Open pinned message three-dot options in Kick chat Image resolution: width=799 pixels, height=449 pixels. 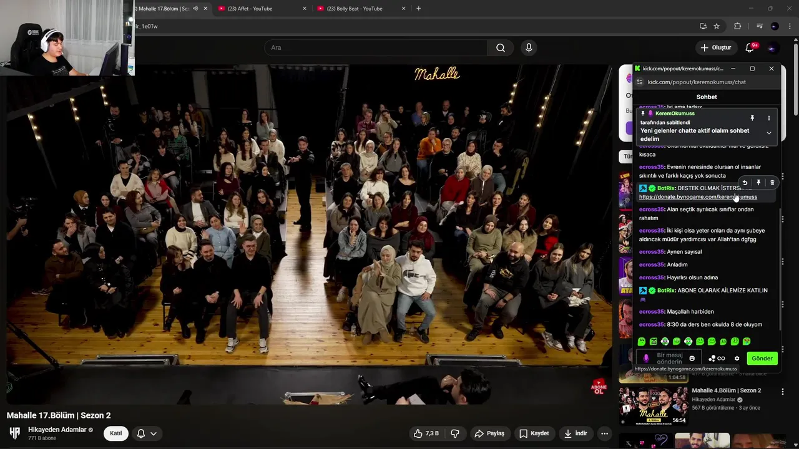769,118
